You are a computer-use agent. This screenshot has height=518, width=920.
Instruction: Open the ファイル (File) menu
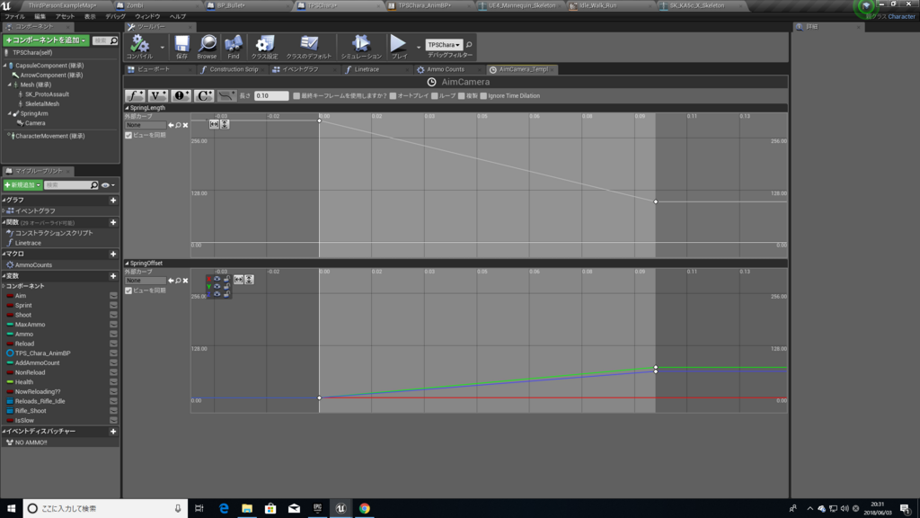click(x=14, y=16)
